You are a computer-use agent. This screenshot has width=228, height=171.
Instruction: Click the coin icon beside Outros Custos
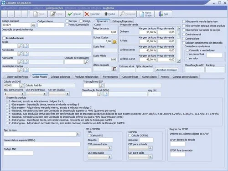pos(114,41)
